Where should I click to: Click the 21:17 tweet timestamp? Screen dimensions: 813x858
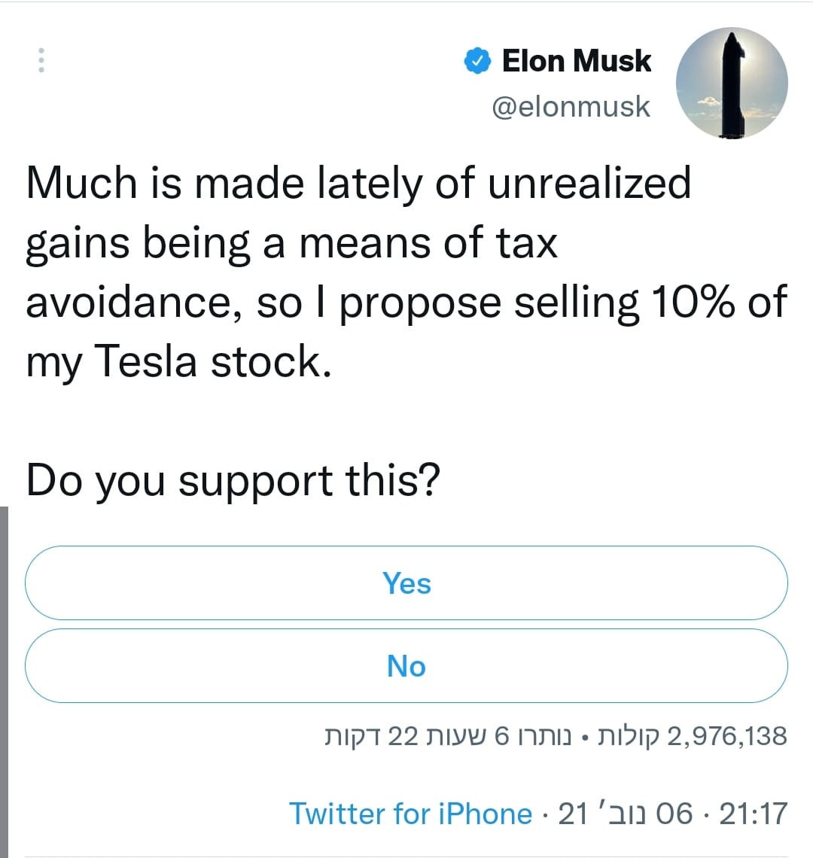(x=754, y=814)
